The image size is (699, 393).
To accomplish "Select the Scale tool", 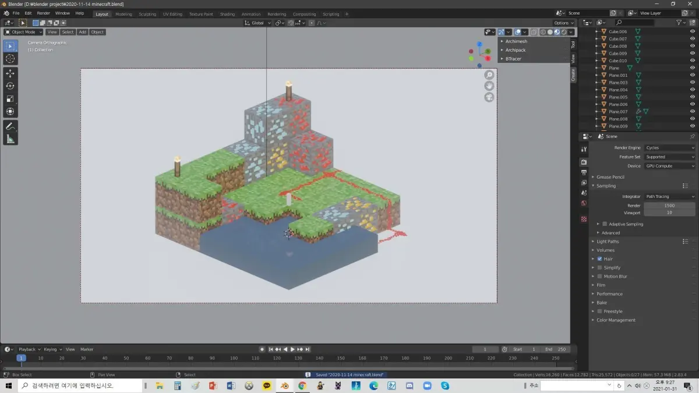I will tap(10, 99).
